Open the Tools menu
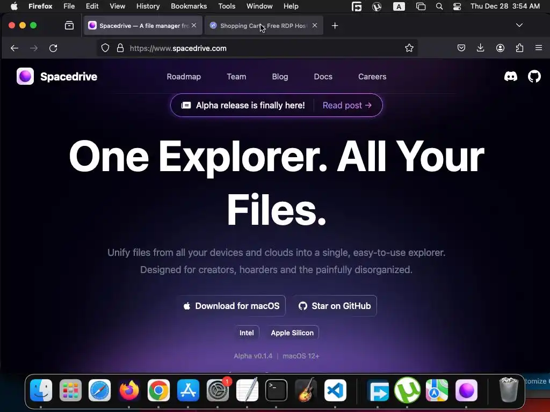Image resolution: width=550 pixels, height=412 pixels. (x=227, y=6)
